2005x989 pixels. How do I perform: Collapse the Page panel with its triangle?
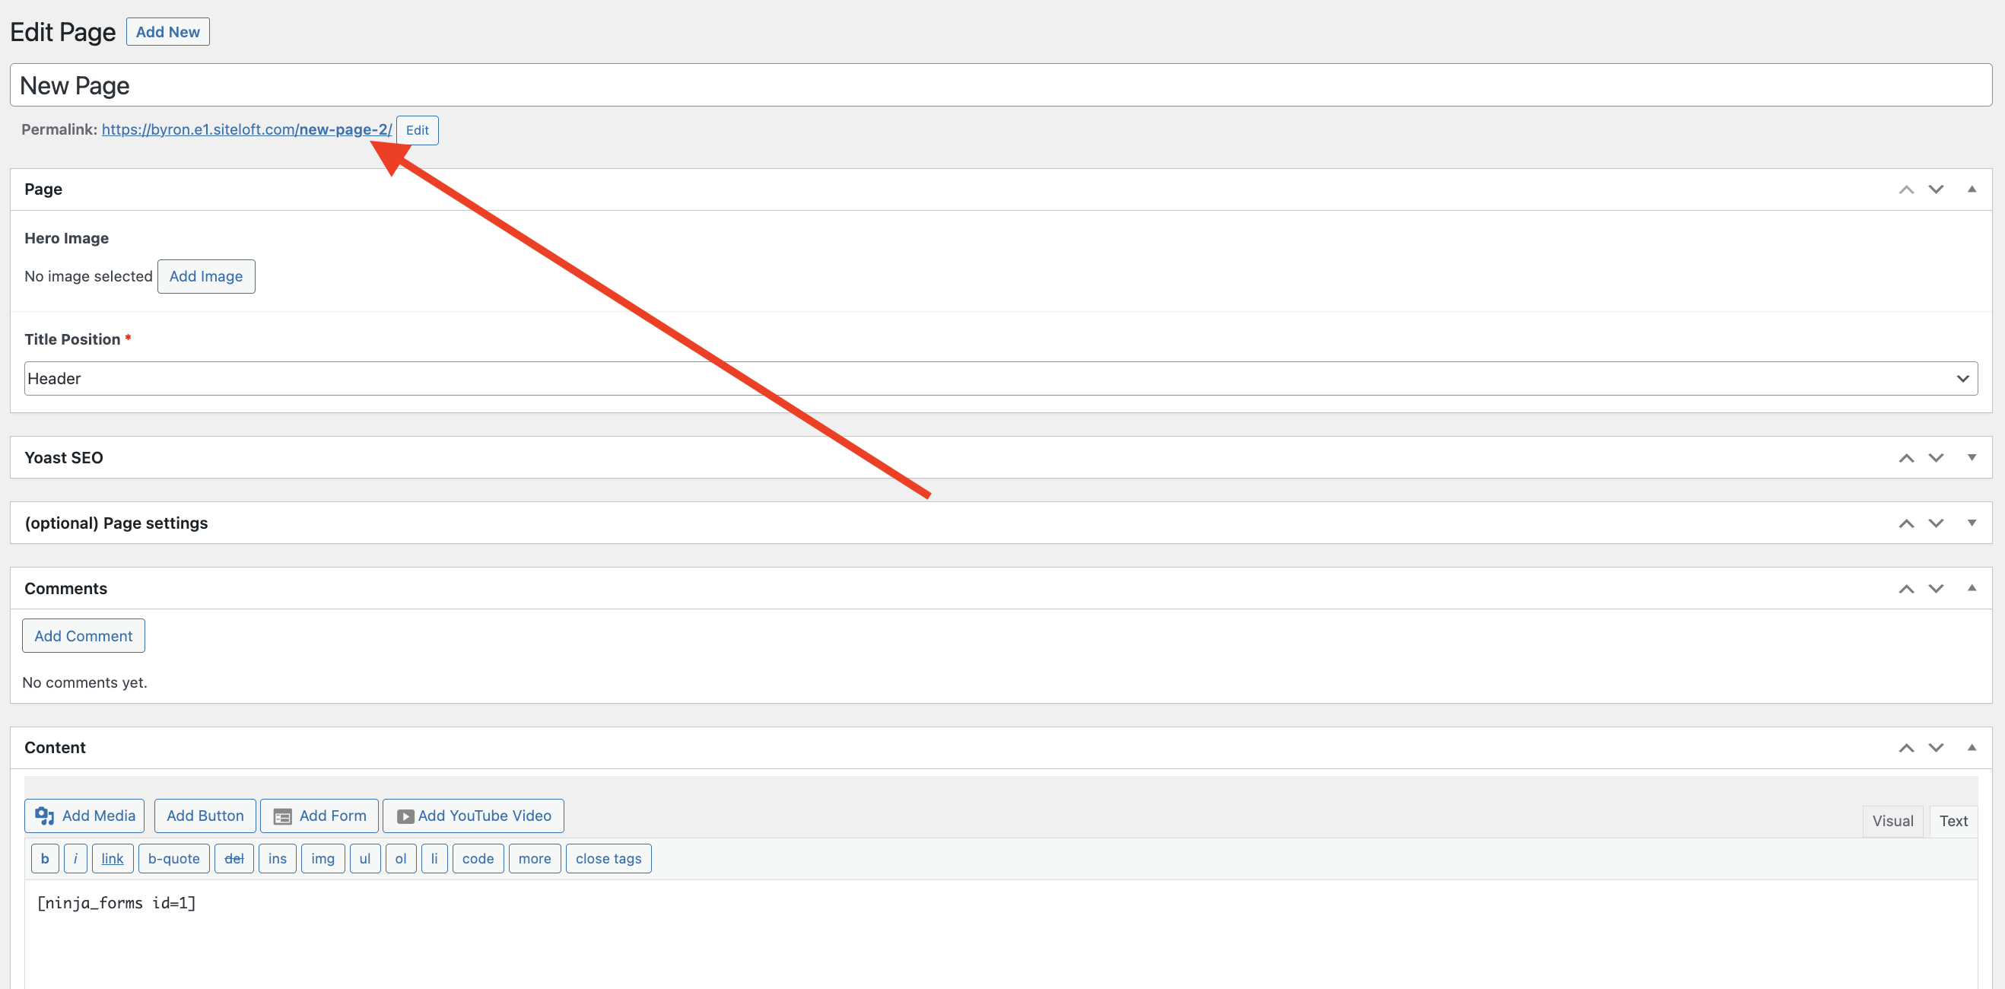coord(1972,189)
